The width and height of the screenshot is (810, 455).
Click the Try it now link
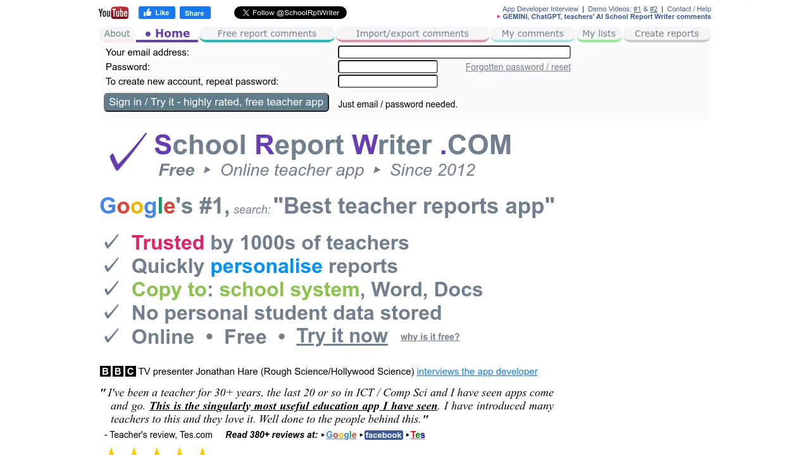coord(342,336)
